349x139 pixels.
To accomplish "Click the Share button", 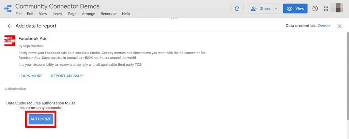I will click(x=261, y=8).
